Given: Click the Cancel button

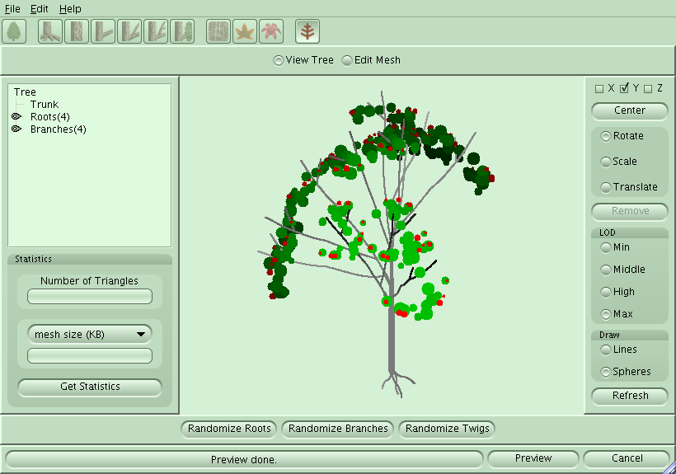Looking at the screenshot, I should pos(627,458).
